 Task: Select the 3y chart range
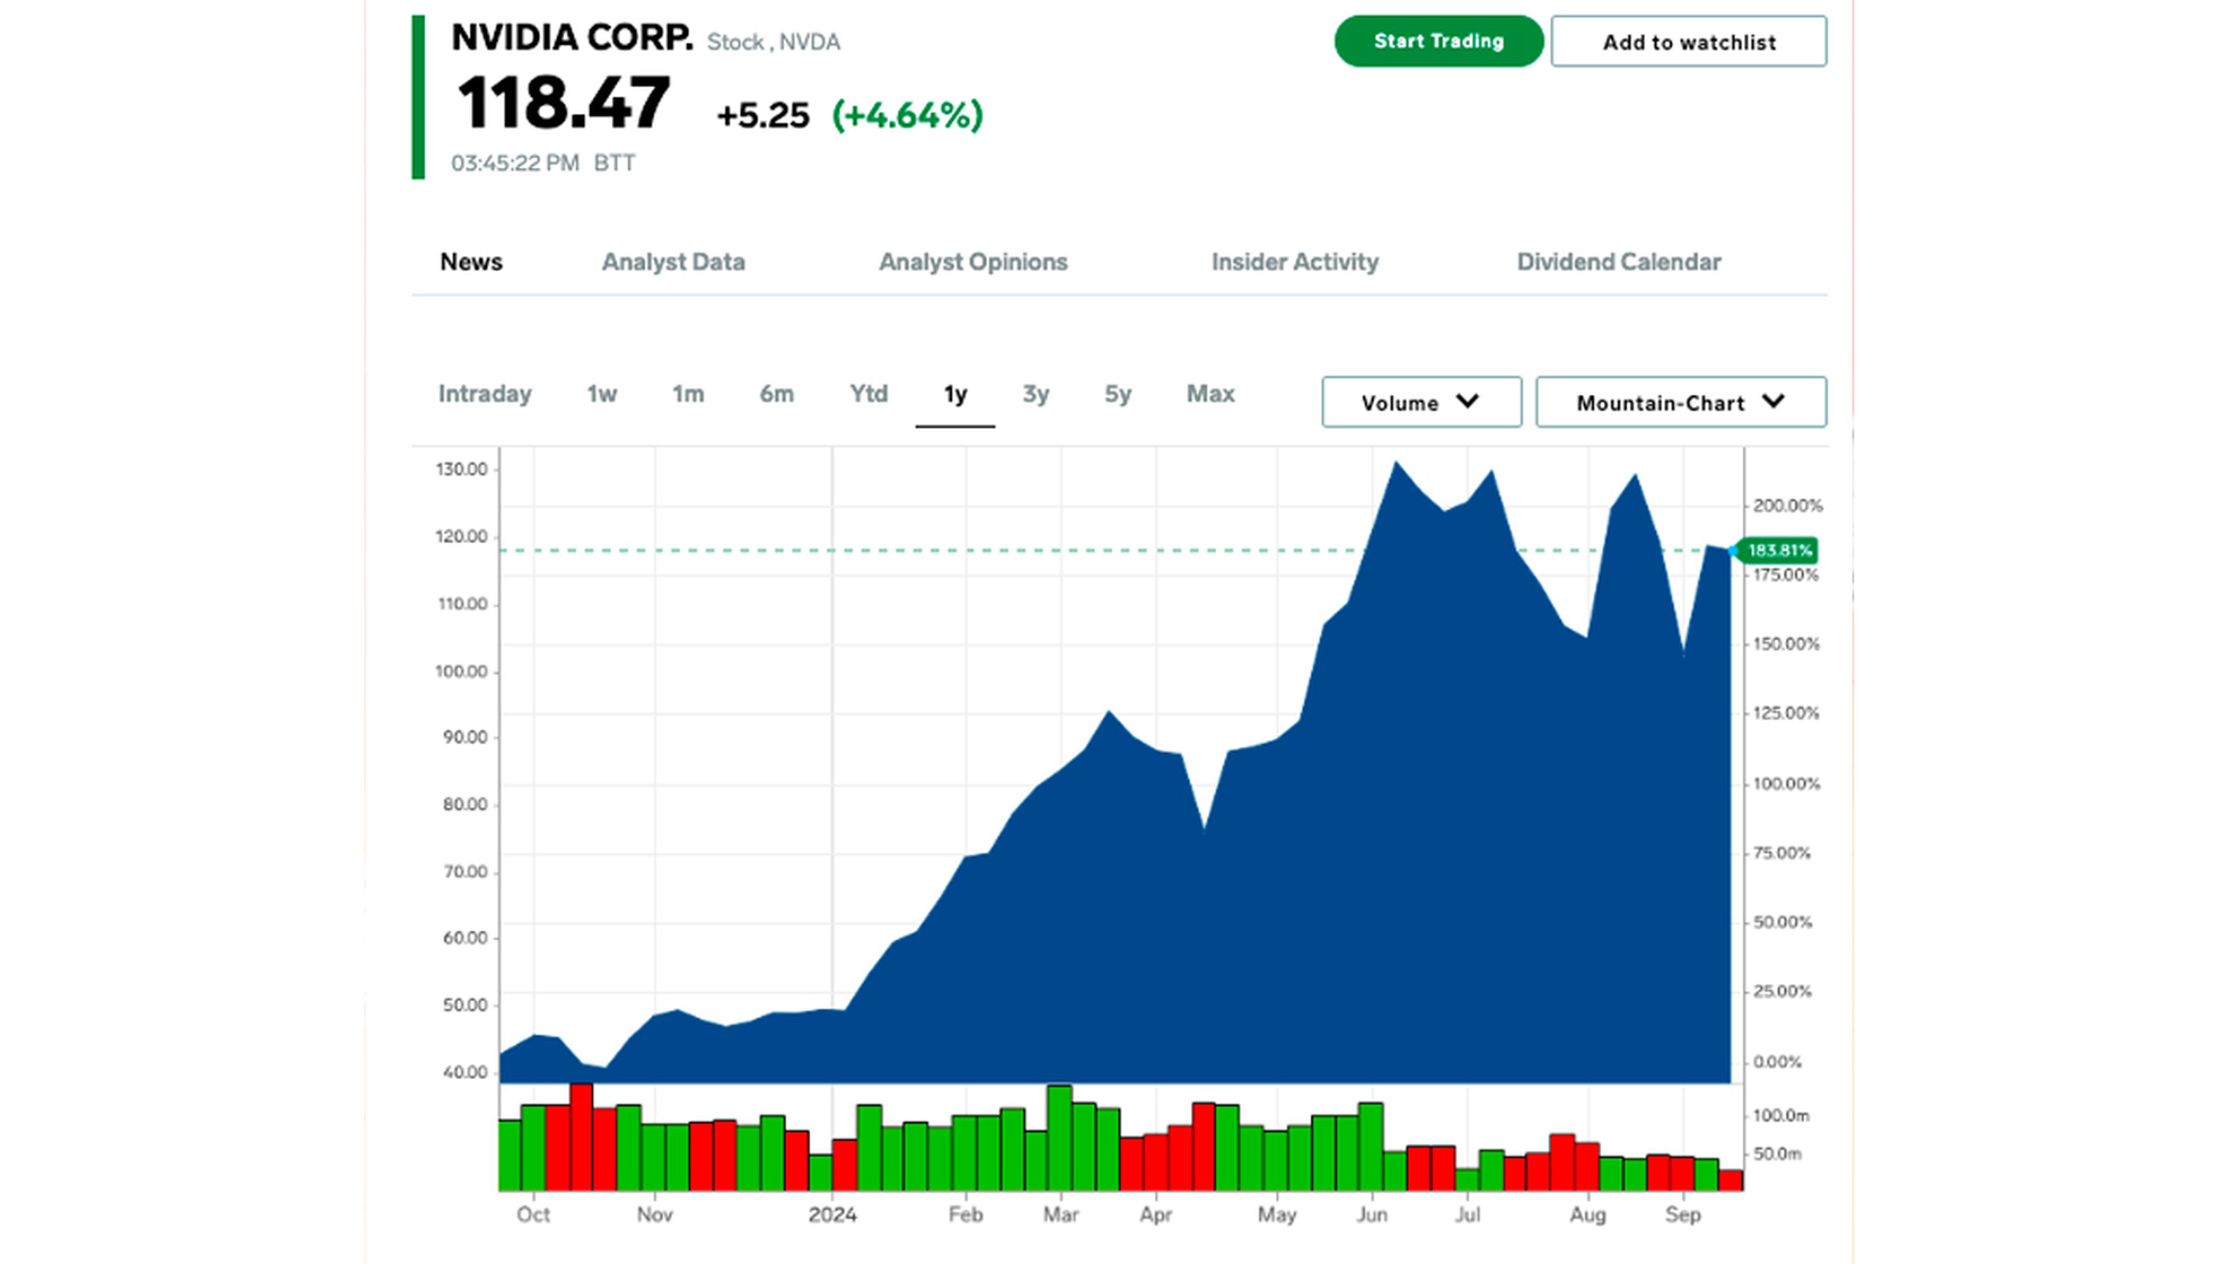pyautogui.click(x=1036, y=394)
